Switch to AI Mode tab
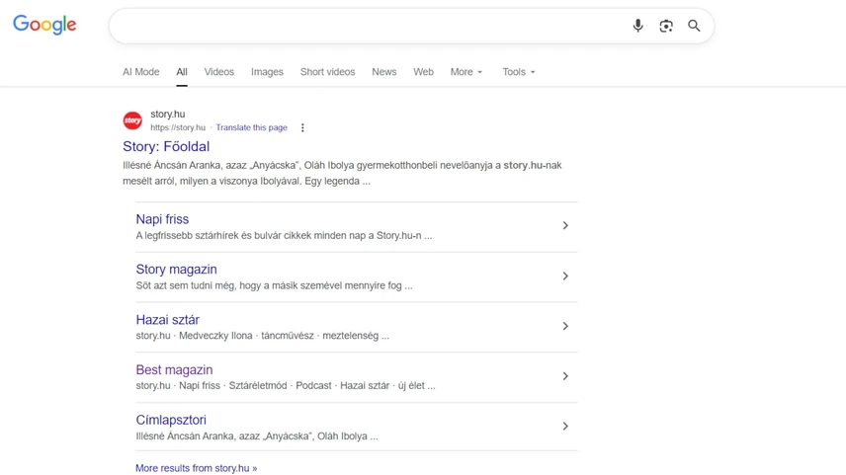846x475 pixels. point(140,72)
